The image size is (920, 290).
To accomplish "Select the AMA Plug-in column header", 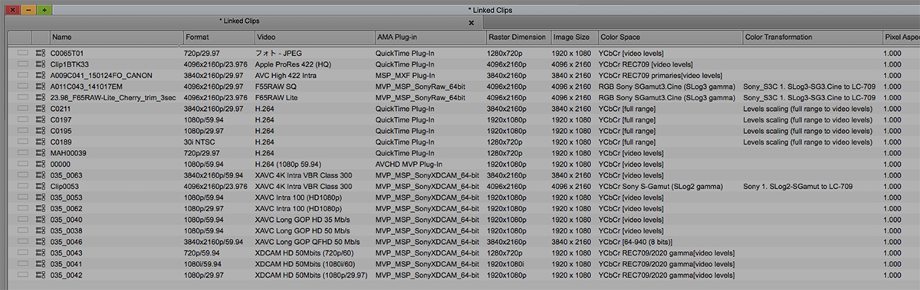I will (430, 37).
